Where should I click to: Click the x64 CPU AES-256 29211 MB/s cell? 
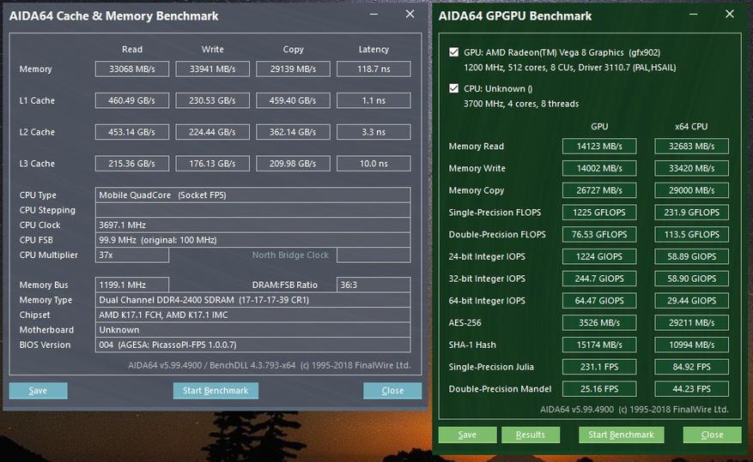691,323
